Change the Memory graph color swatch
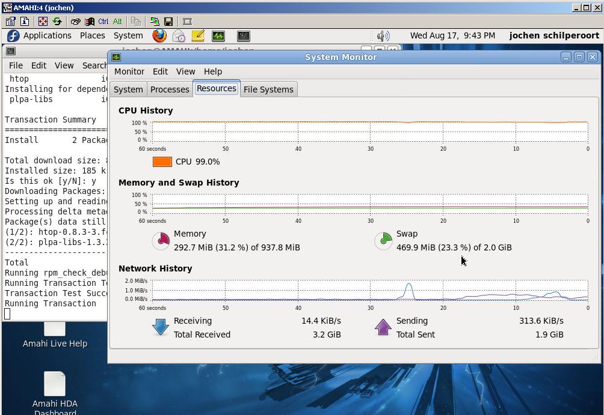 pyautogui.click(x=161, y=241)
